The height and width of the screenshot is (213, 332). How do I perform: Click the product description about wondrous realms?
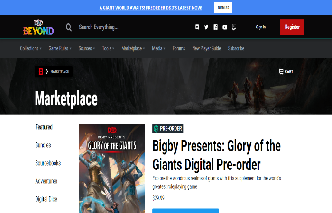click(217, 182)
